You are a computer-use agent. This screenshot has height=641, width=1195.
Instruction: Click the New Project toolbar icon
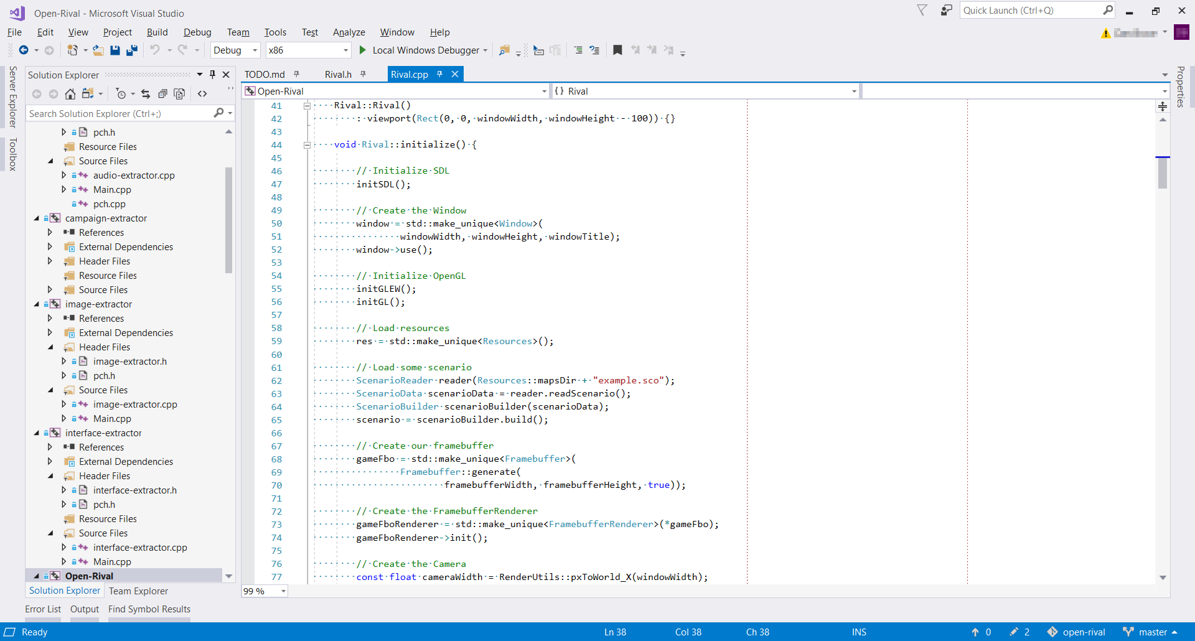pos(72,50)
